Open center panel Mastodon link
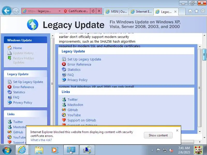207x155 pixels. click(75, 105)
